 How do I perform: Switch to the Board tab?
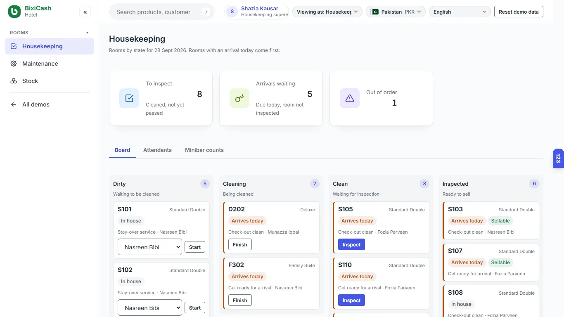pos(122,150)
